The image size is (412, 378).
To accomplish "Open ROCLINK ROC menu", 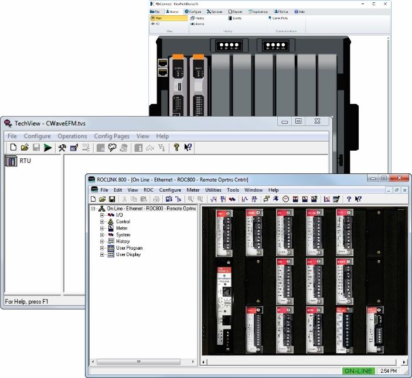I will (x=148, y=190).
